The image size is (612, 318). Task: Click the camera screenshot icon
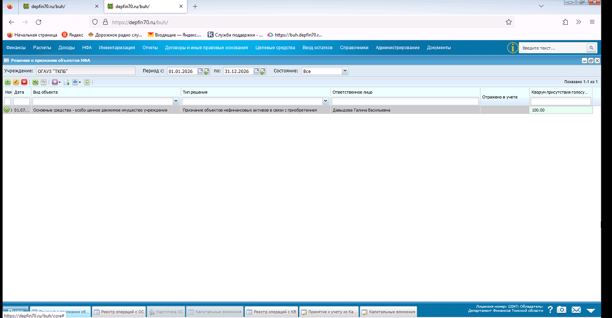click(561, 309)
